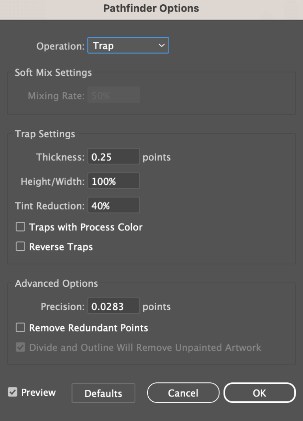Click the Pathfinder Options title bar

click(151, 8)
